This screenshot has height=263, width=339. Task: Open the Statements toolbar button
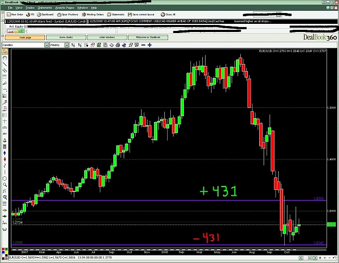[x=116, y=15]
